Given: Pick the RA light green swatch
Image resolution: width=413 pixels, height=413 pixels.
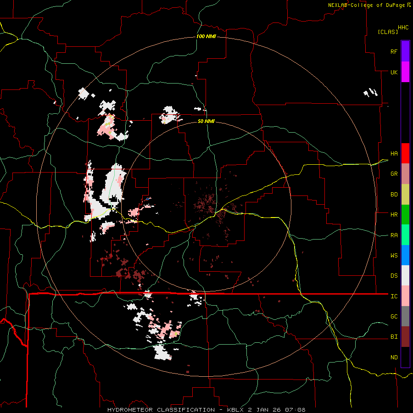Looking at the screenshot, I should (405, 235).
